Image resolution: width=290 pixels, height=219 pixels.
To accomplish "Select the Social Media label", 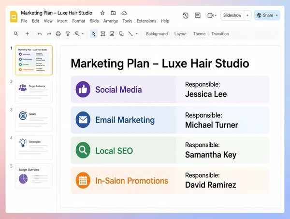I will (118, 90).
